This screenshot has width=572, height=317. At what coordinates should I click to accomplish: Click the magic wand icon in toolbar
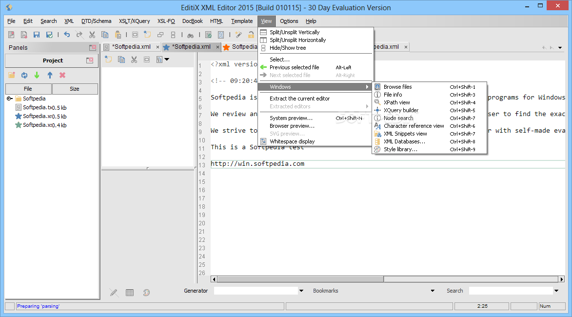tap(238, 35)
